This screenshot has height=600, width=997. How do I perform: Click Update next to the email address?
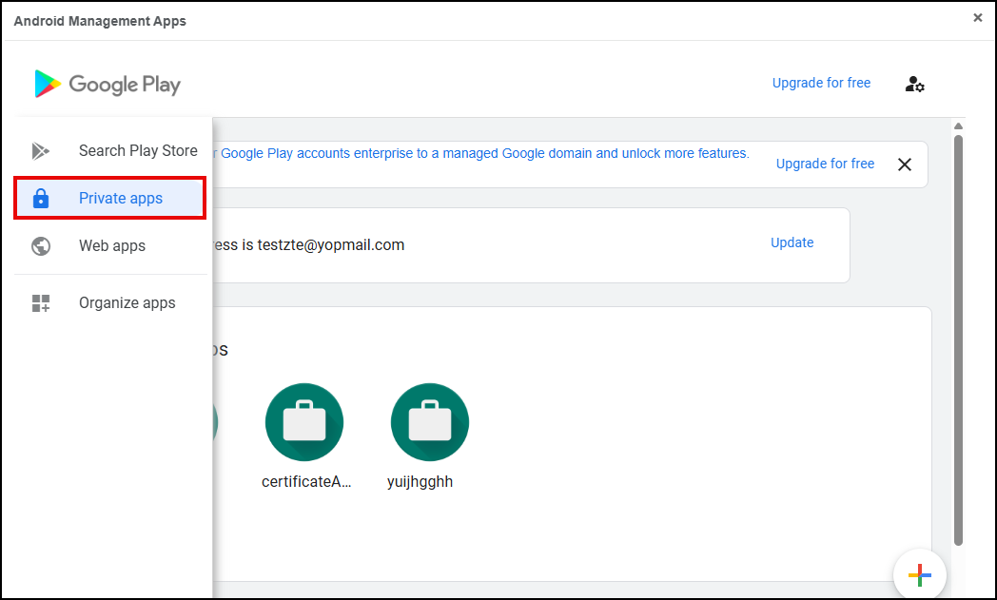click(x=792, y=242)
